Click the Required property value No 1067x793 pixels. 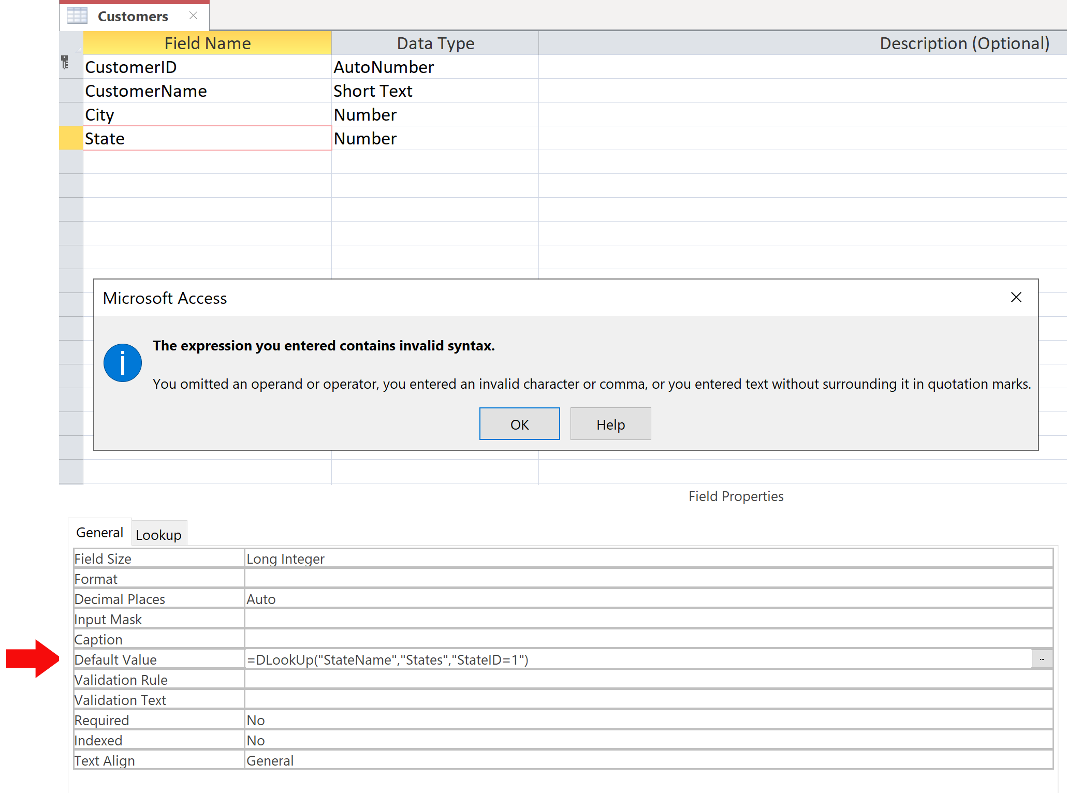648,720
